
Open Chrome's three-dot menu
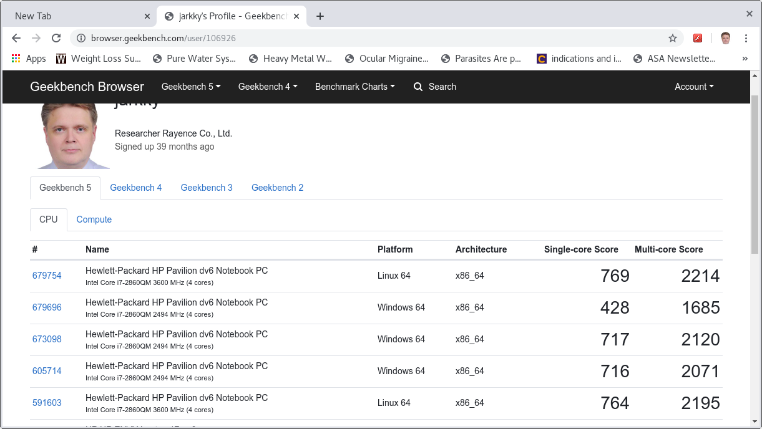coord(746,38)
